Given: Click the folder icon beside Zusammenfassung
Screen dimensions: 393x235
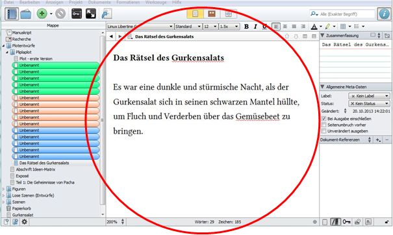Looking at the screenshot, I should point(387,36).
